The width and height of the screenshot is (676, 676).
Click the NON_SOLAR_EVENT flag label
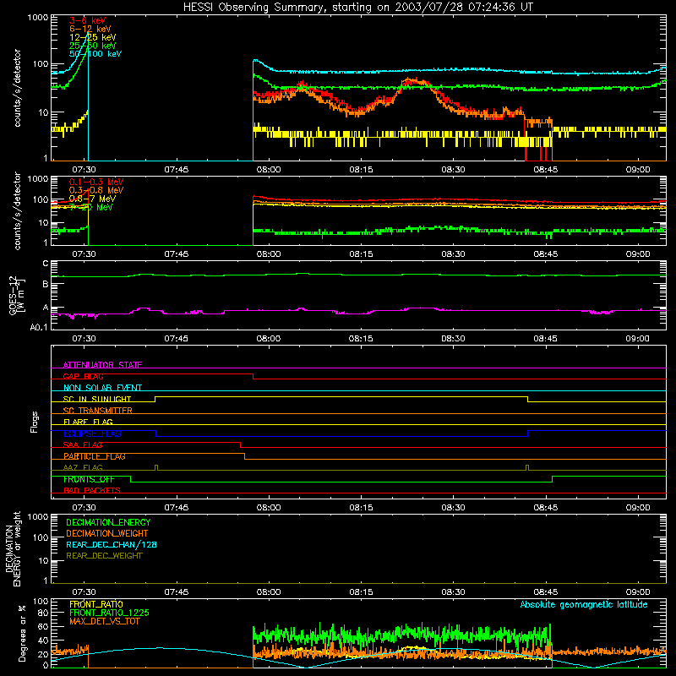(x=102, y=388)
